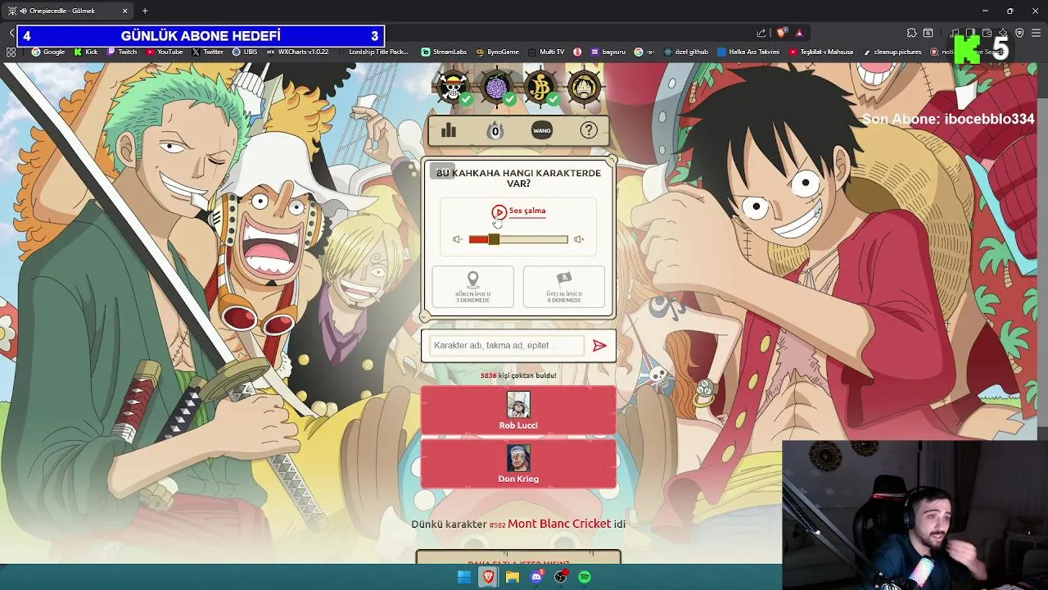The height and width of the screenshot is (590, 1048).
Task: Open the purple devil fruit mode icon
Action: point(496,87)
